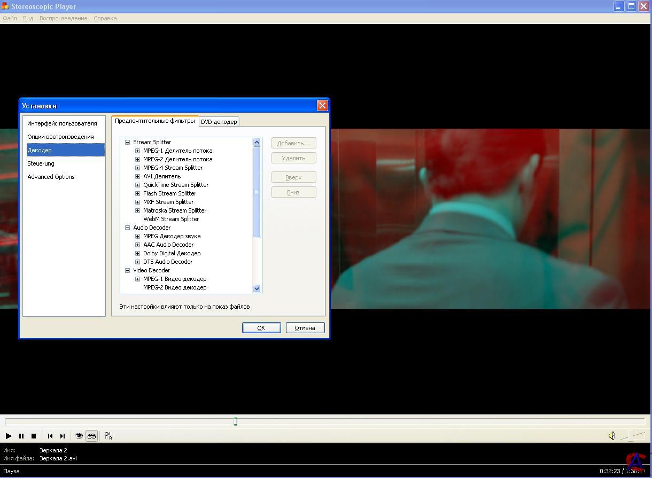Click the playback seek slider thumb
The image size is (652, 478).
(235, 421)
